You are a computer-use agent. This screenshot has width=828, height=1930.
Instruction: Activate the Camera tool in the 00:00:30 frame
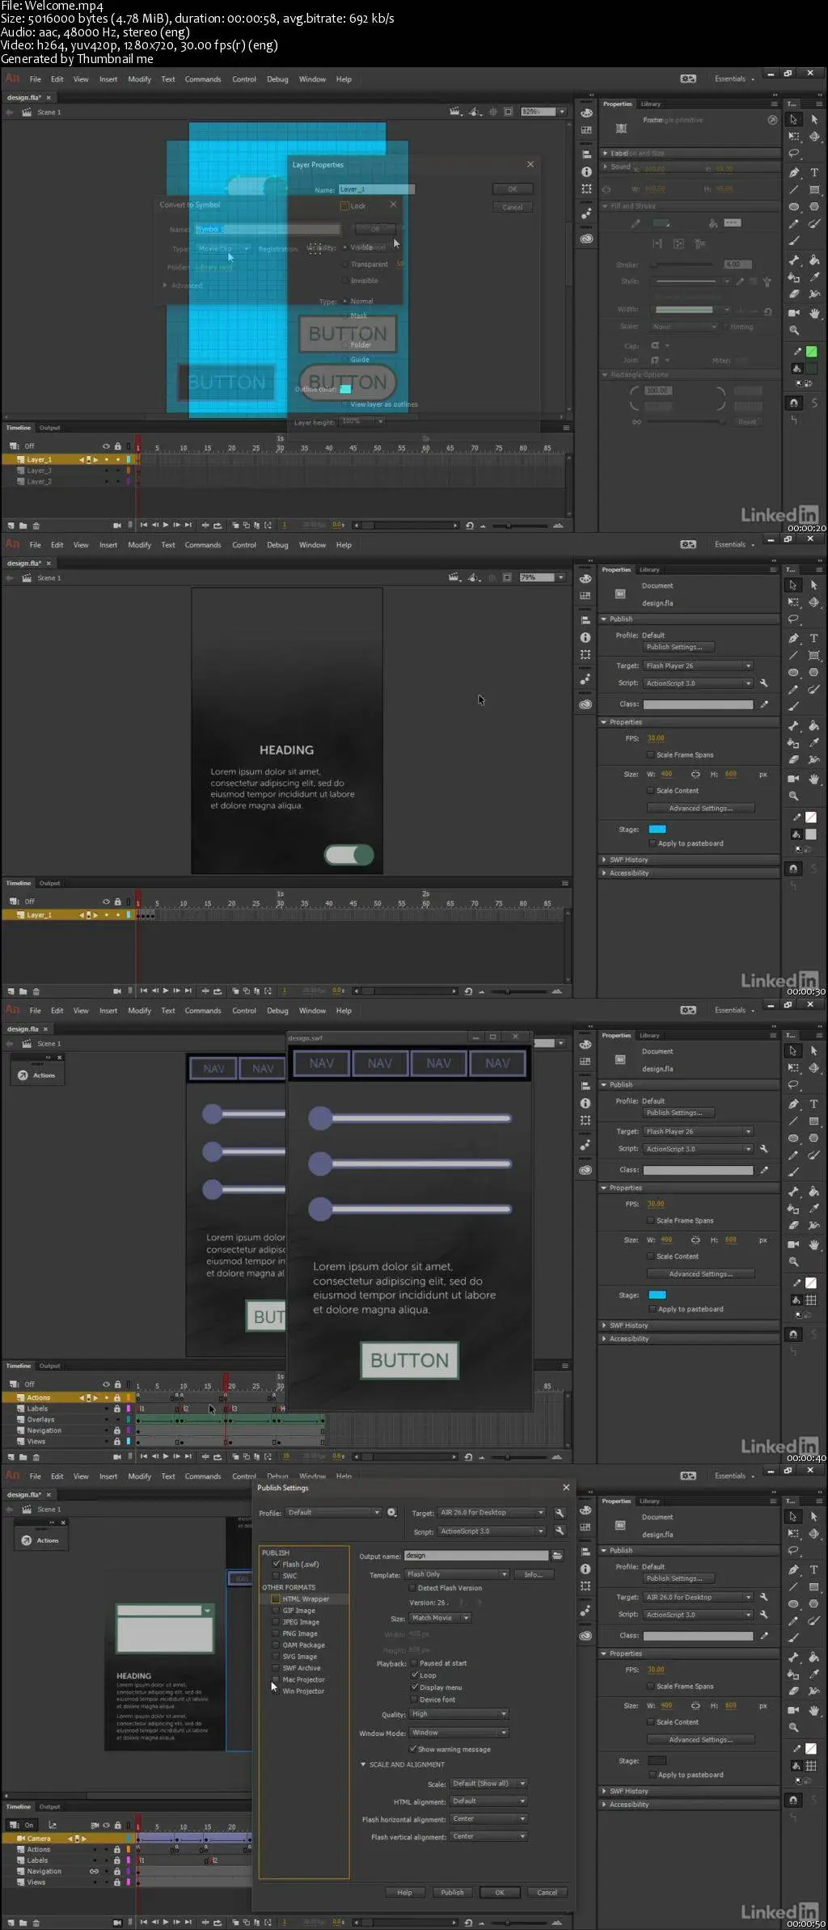794,779
